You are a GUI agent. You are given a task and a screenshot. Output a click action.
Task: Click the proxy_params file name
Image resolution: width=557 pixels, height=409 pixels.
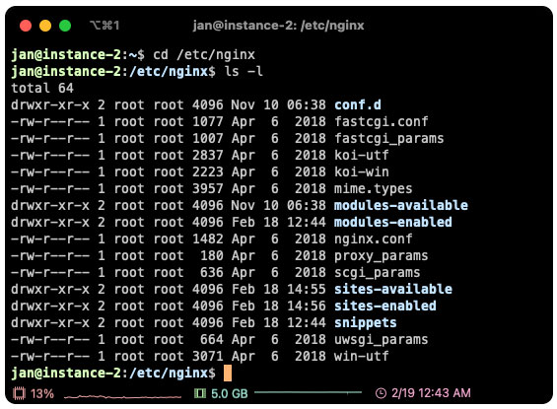pos(382,256)
